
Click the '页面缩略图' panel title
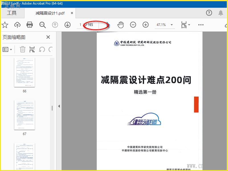14,37
